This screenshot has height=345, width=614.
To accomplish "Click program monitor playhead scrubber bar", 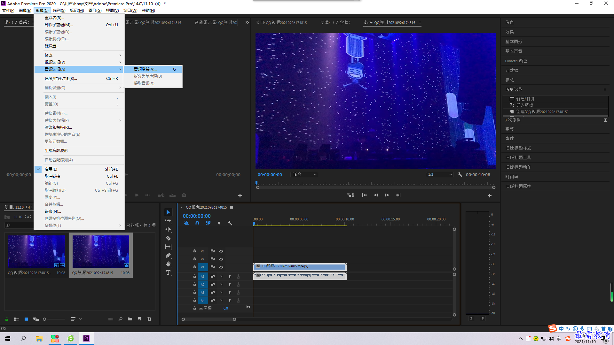I will pyautogui.click(x=375, y=184).
